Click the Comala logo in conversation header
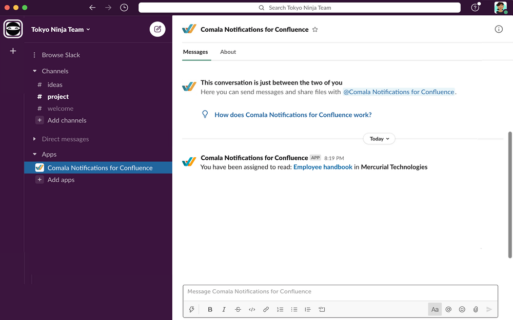Viewport: 513px width, 320px height. click(x=189, y=29)
